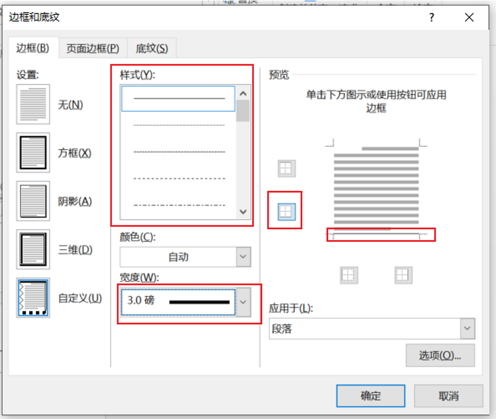Open the 颜色(C) color dropdown arrow
Screen dimensions: 496x419
(243, 257)
